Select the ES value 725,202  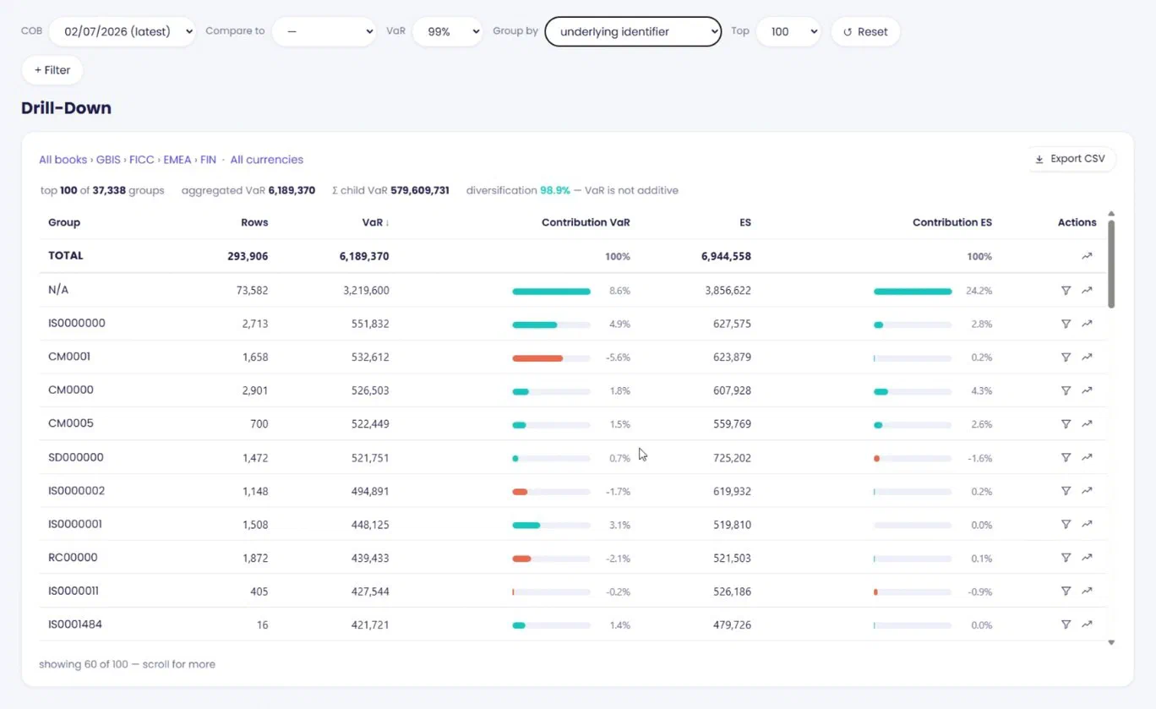732,458
